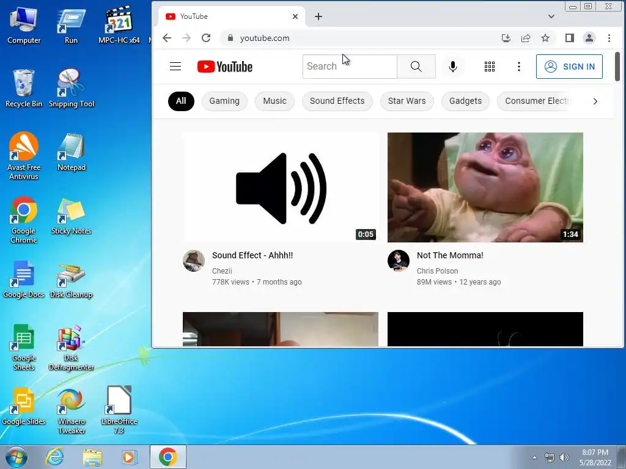Open Chrome three-dot menu
The image size is (626, 469).
[x=609, y=38]
